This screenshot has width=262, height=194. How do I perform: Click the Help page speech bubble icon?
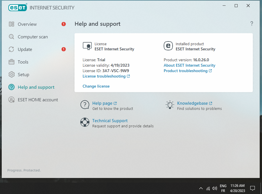point(85,105)
